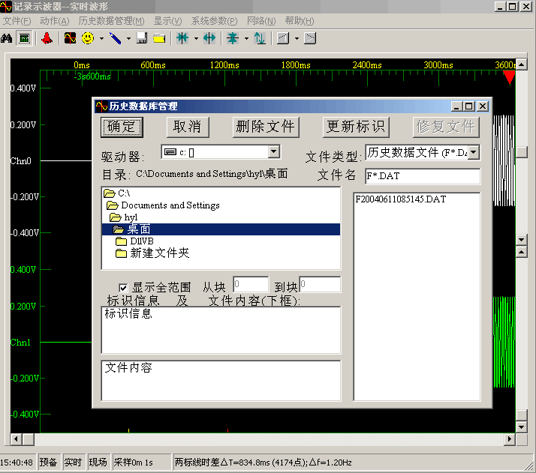Image resolution: width=536 pixels, height=473 pixels.
Task: Open the 文件(F) menu
Action: click(x=17, y=21)
